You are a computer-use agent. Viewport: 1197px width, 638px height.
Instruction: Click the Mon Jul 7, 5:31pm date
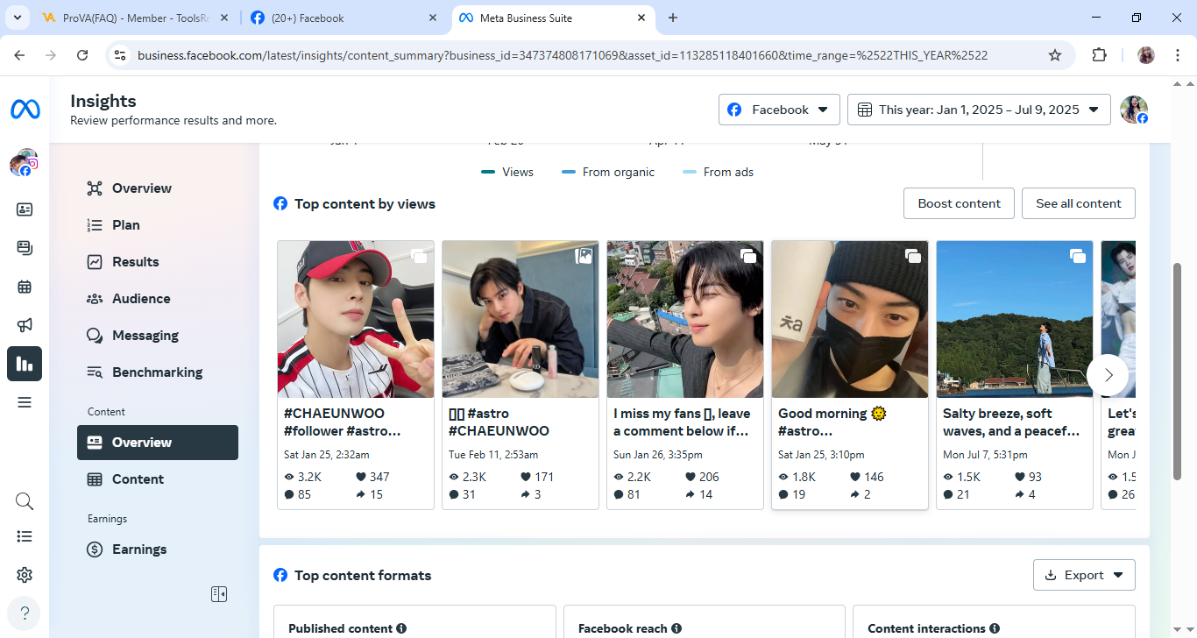click(x=986, y=455)
